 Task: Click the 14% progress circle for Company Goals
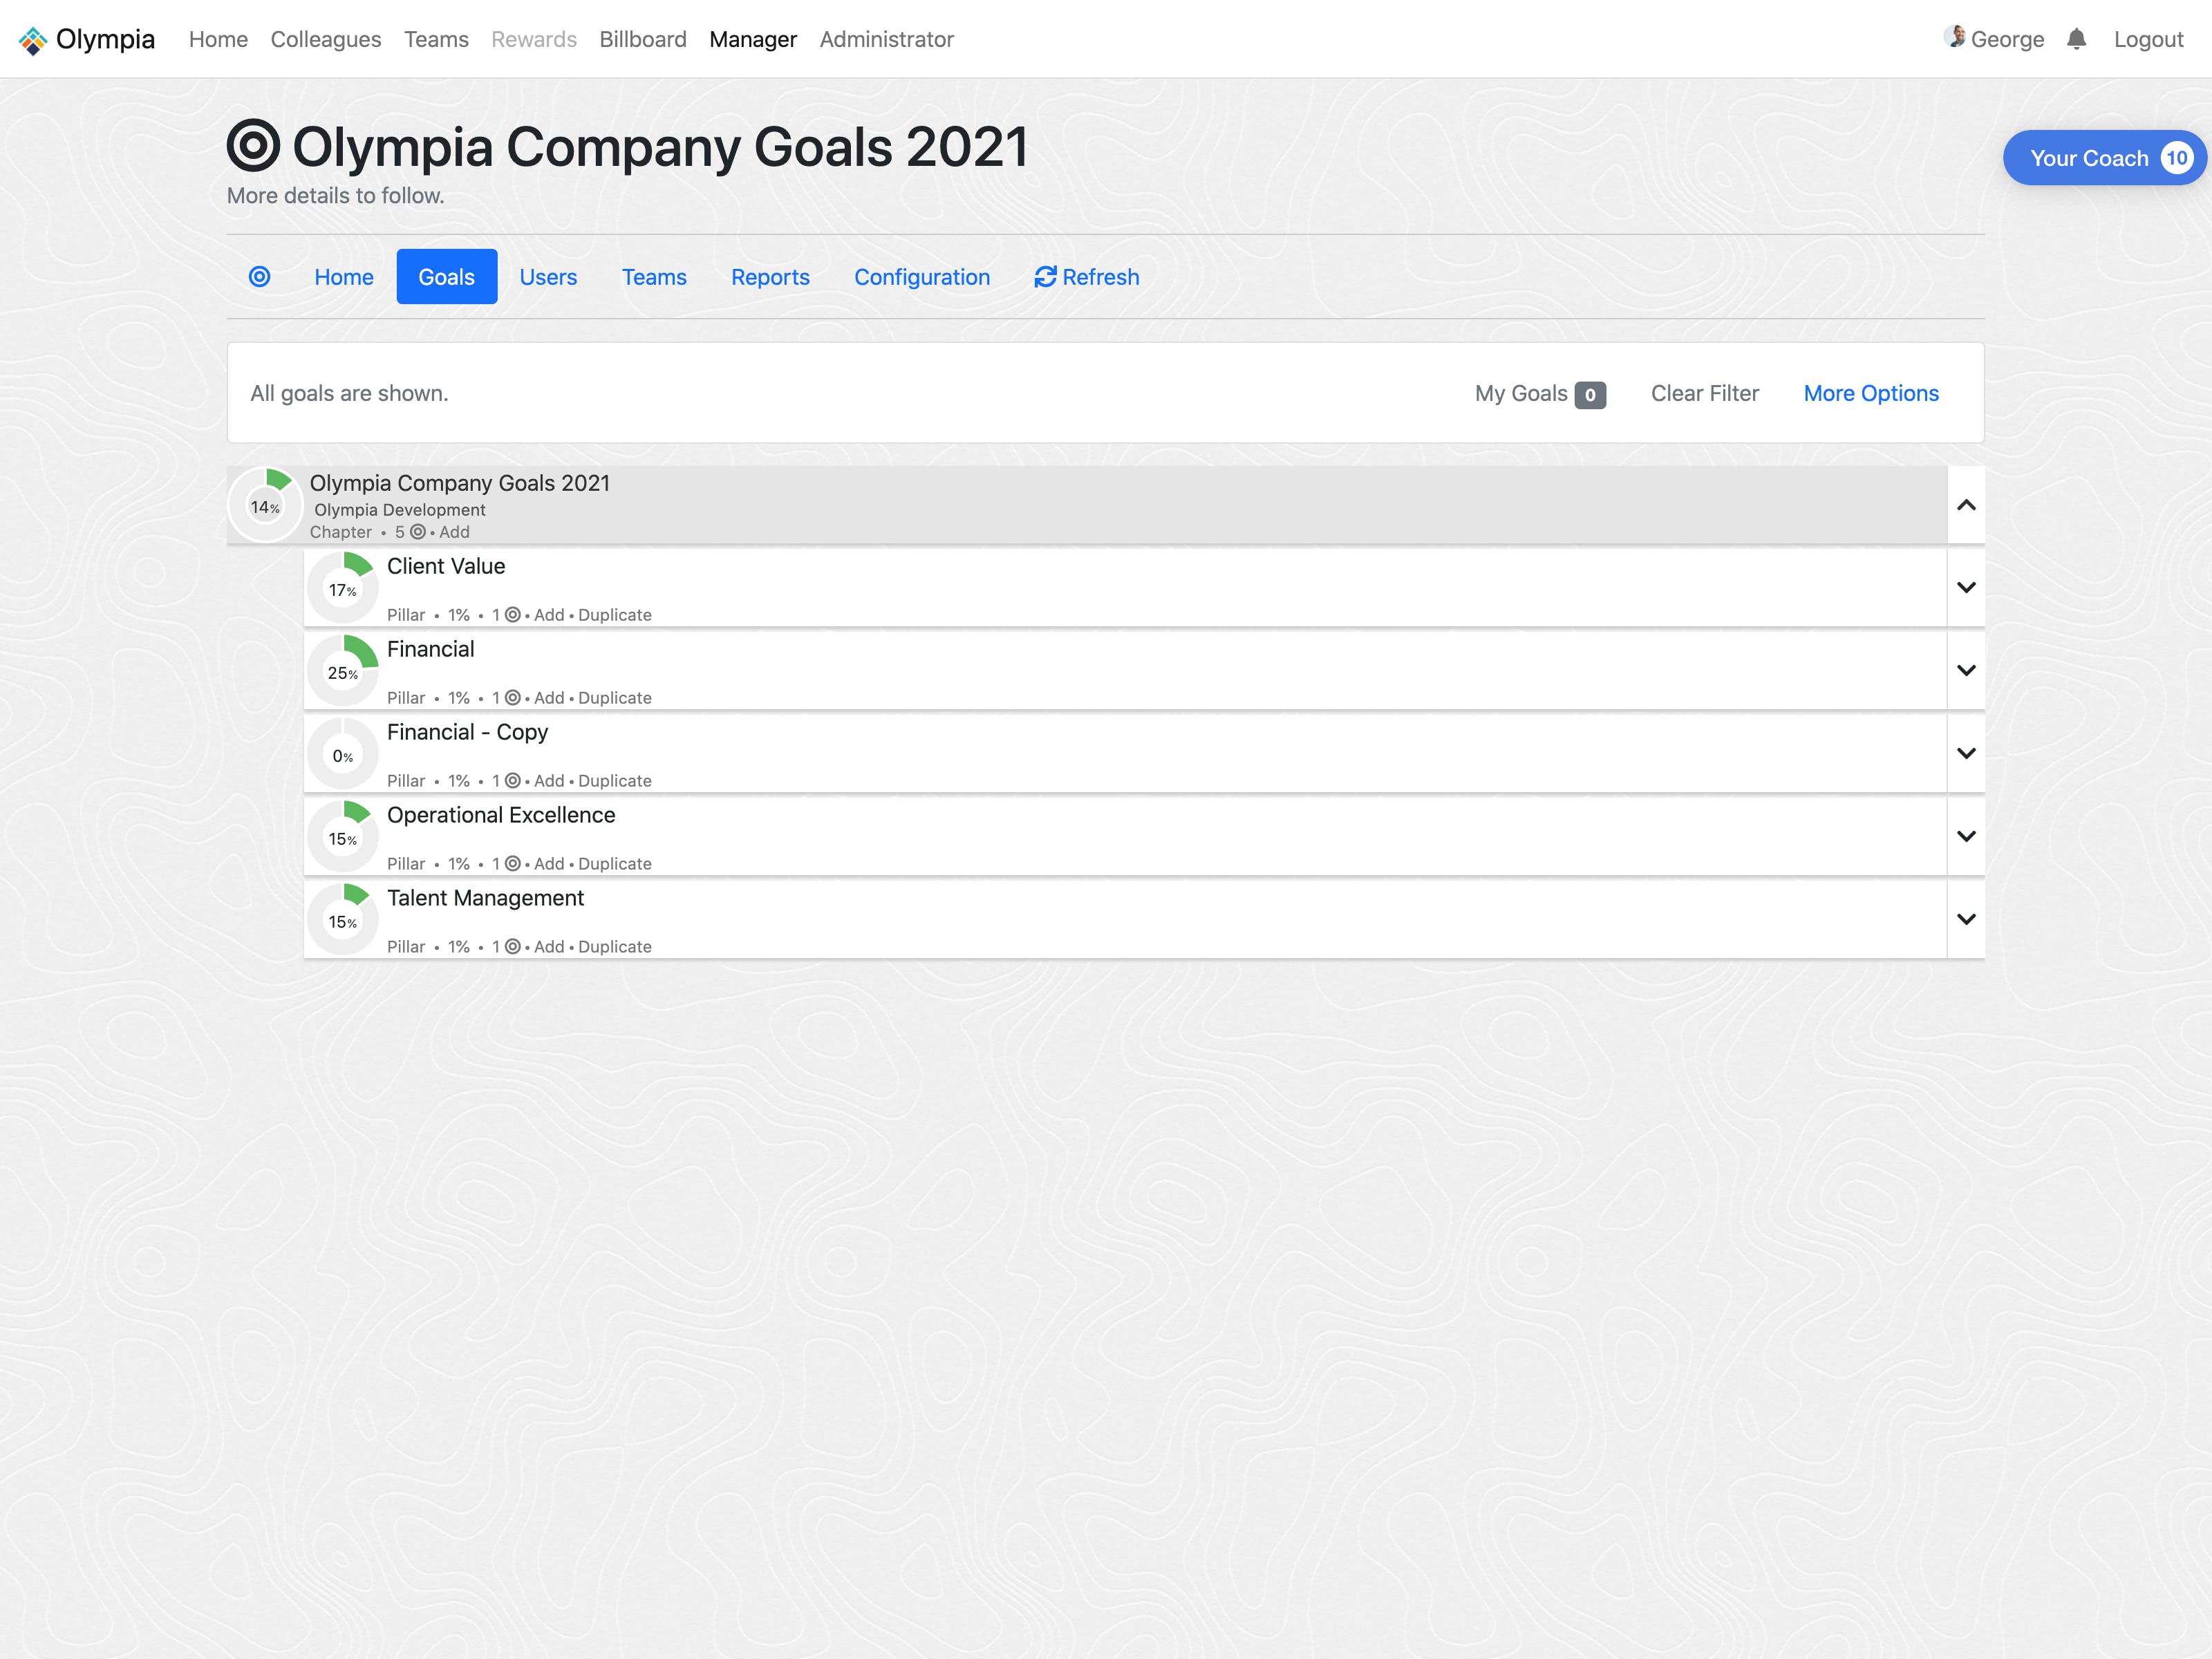[265, 506]
